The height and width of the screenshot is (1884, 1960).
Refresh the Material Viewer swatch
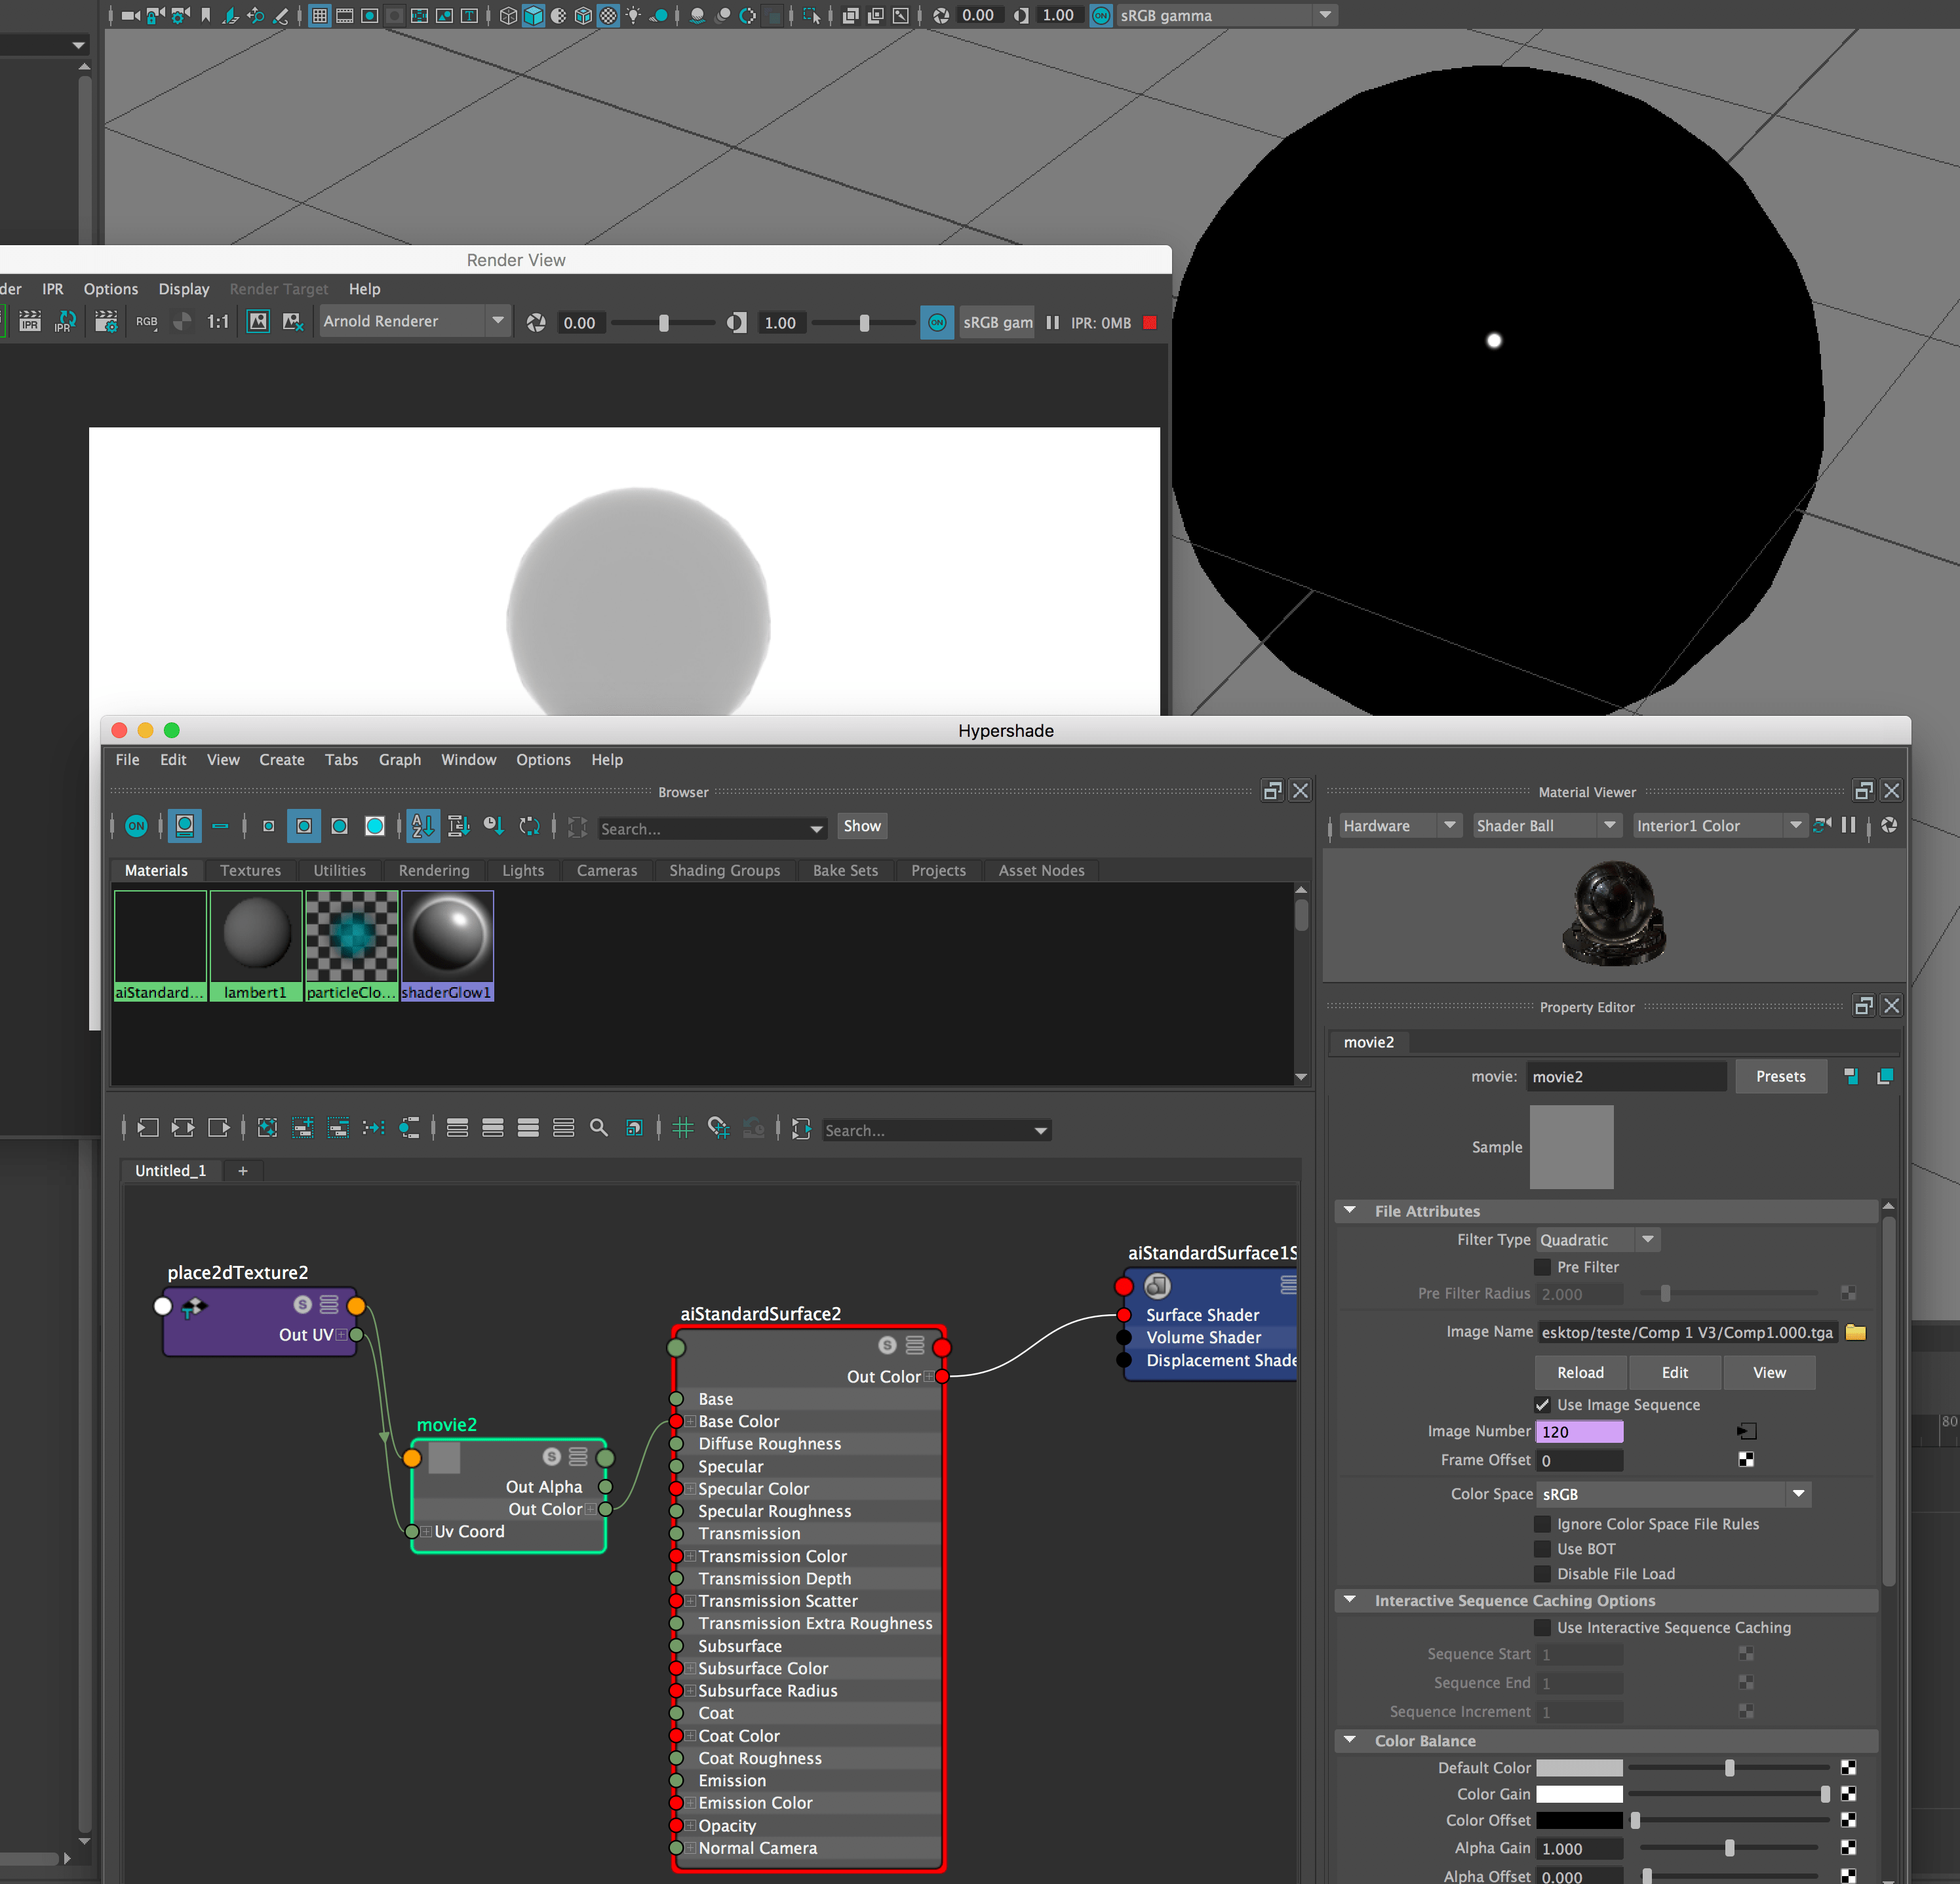pyautogui.click(x=1889, y=826)
